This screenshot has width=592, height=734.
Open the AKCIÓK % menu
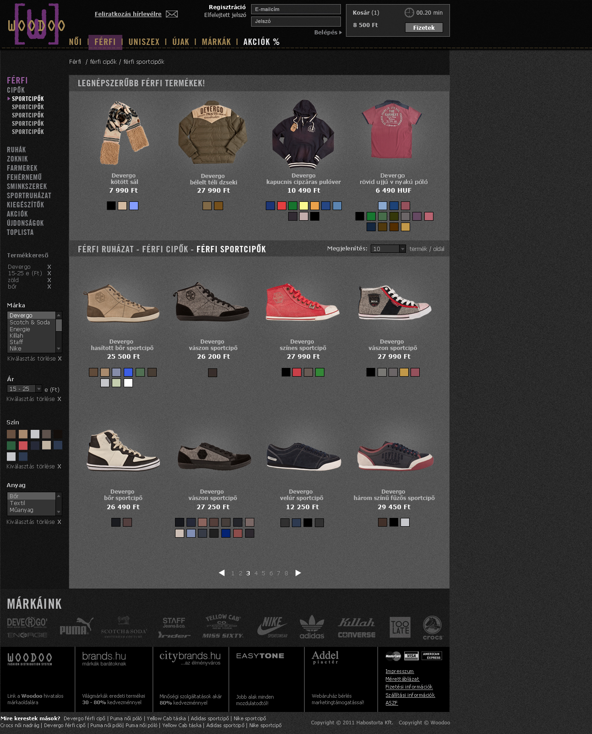pos(262,42)
